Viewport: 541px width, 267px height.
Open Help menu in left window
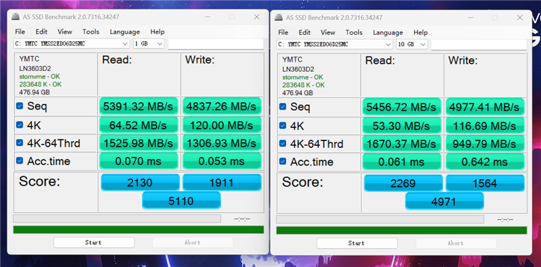(158, 32)
